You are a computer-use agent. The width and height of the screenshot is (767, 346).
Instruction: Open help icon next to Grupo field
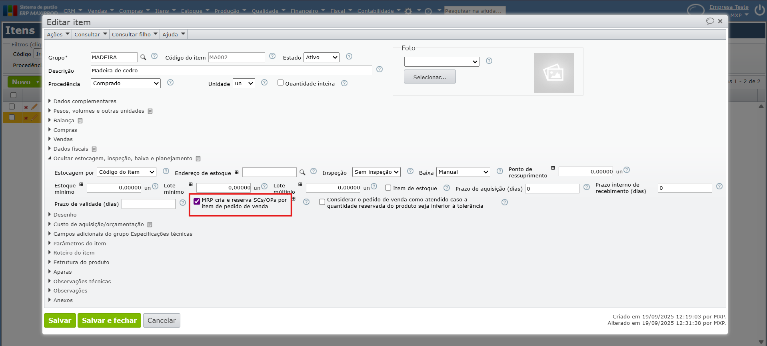click(x=154, y=56)
